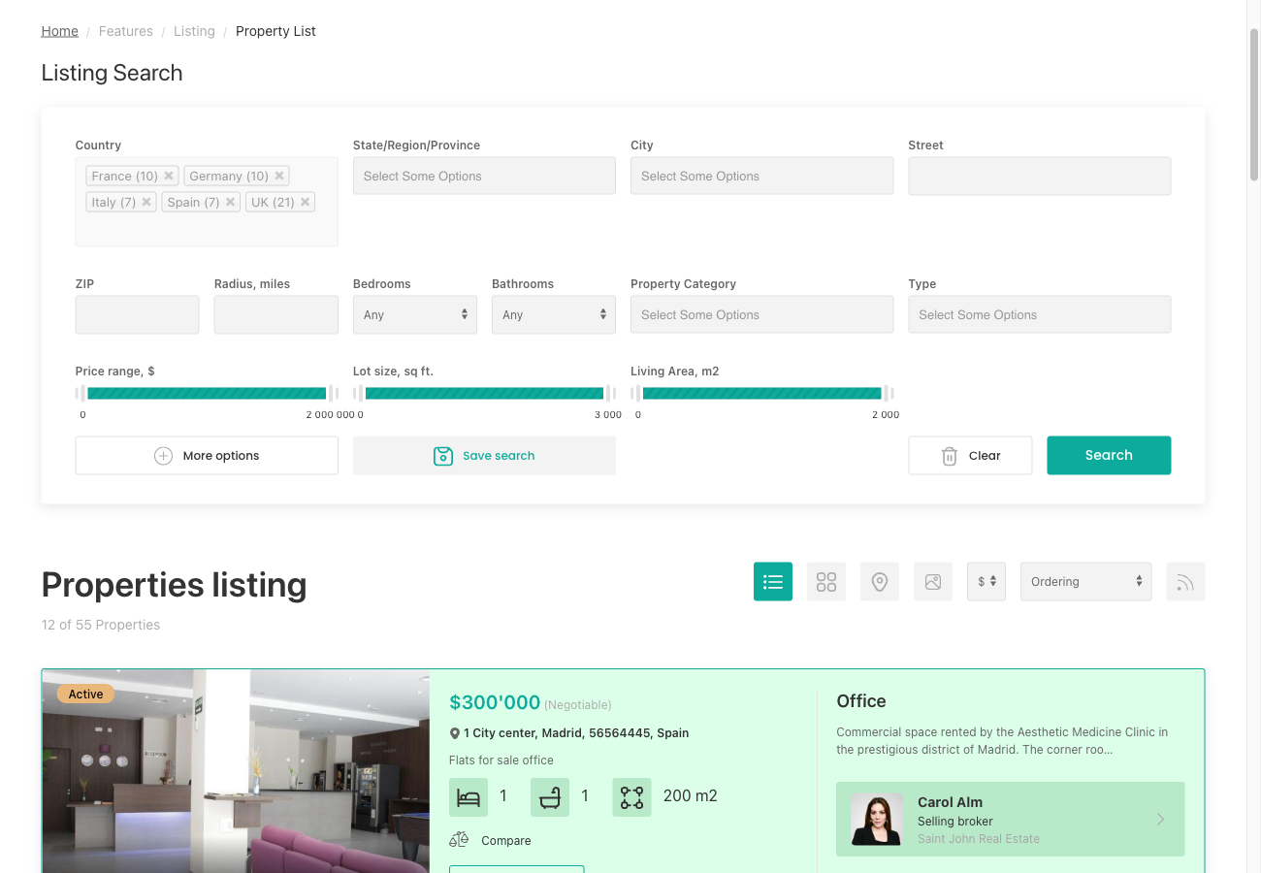The image size is (1261, 873).
Task: Open the map view of listings
Action: (x=880, y=581)
